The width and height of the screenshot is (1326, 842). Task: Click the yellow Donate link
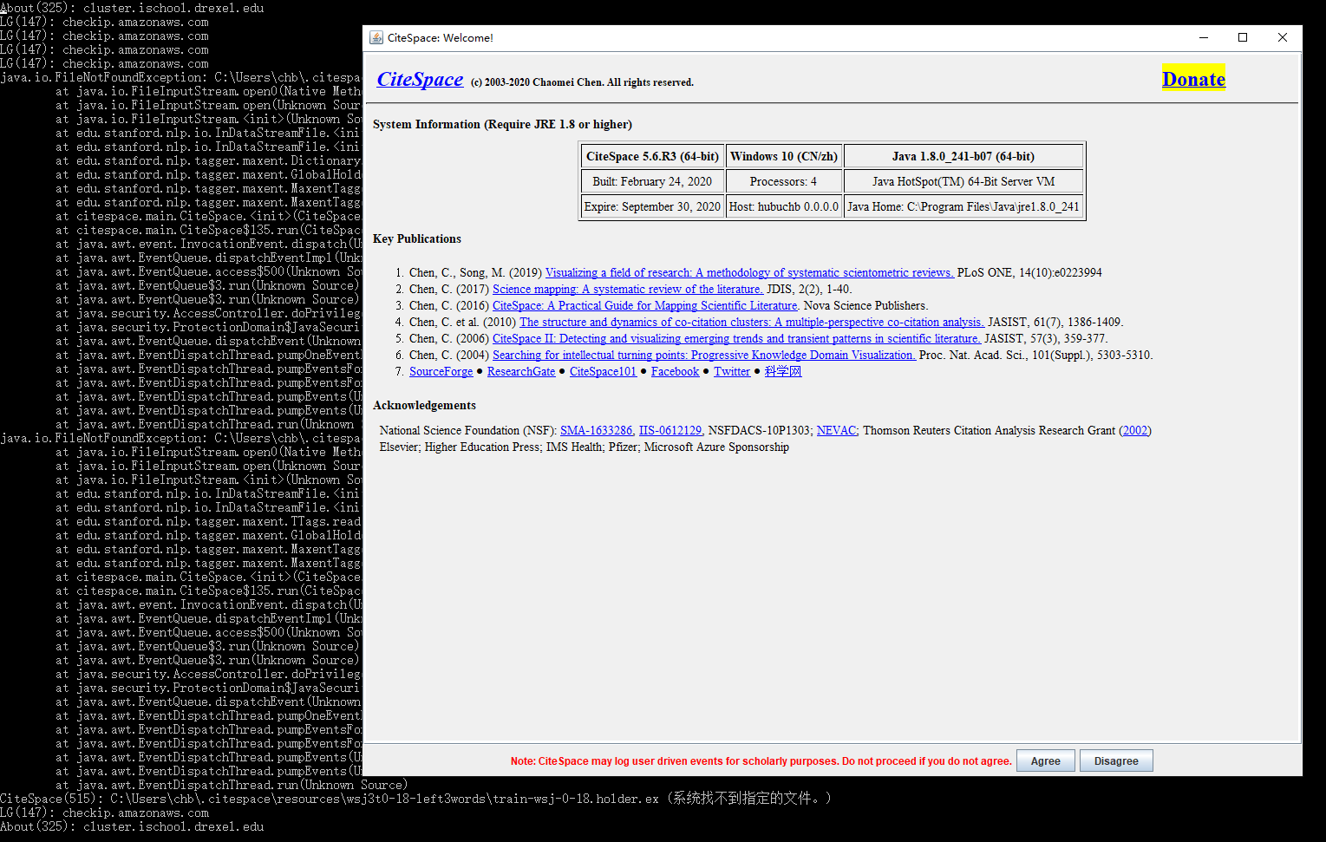(1193, 79)
